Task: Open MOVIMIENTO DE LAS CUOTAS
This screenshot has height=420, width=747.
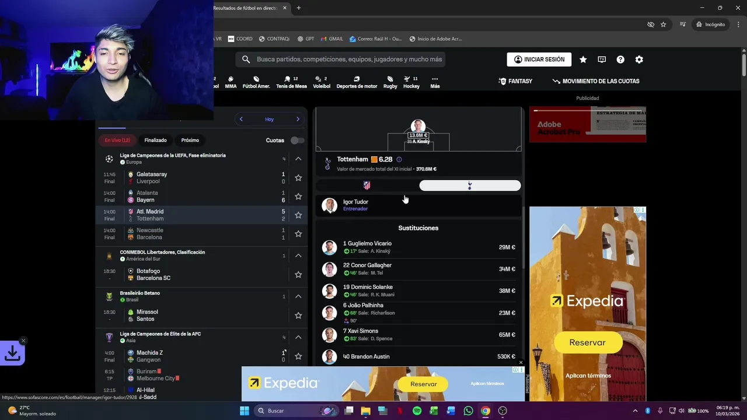Action: (596, 81)
